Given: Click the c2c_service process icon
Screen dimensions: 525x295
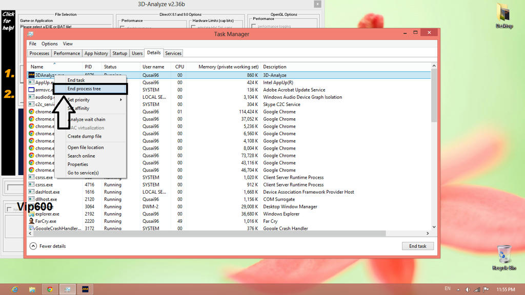Looking at the screenshot, I should [x=31, y=104].
